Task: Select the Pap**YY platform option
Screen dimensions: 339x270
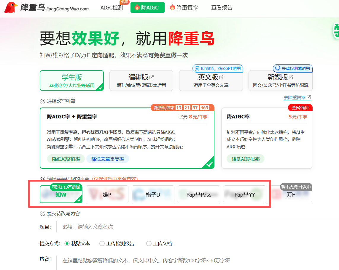Action: [245, 194]
